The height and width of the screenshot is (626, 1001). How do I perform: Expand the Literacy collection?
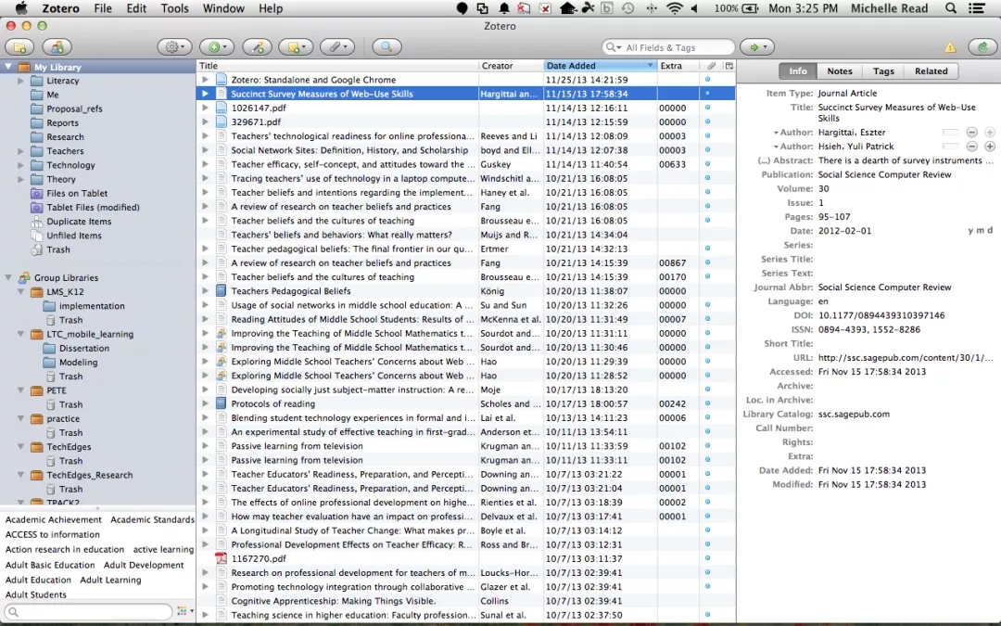click(x=21, y=81)
